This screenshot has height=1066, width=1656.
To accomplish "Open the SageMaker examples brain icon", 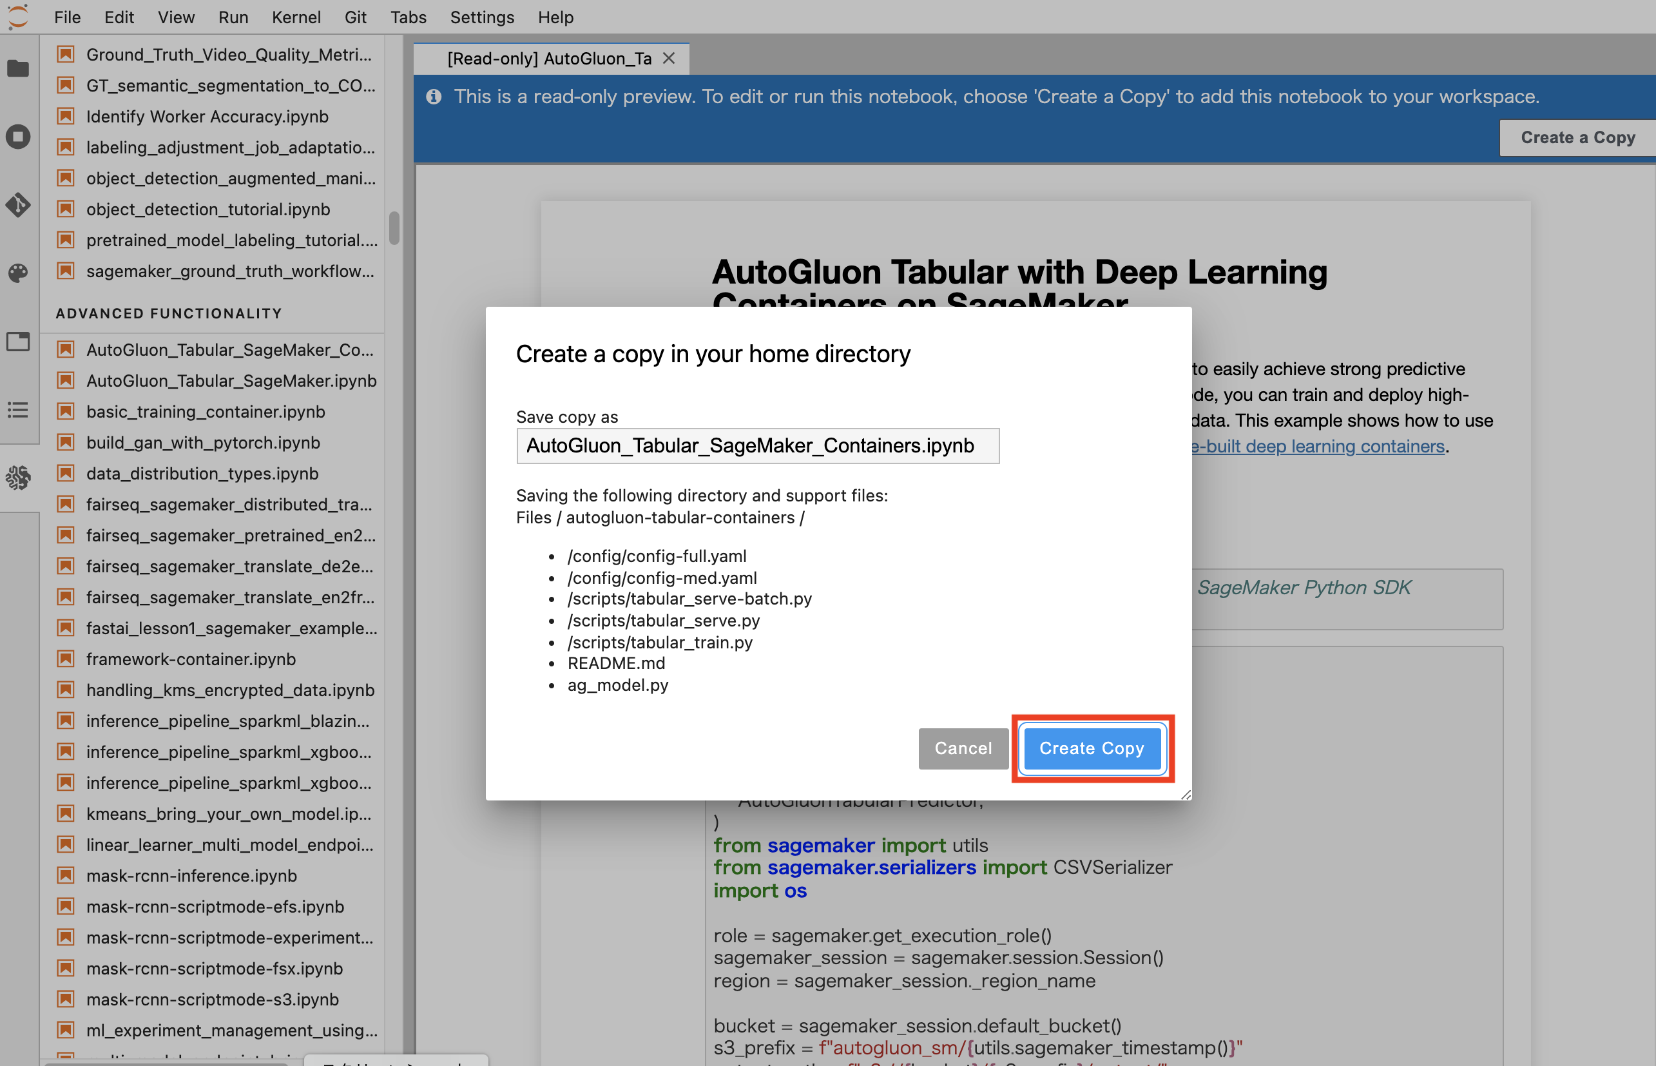I will 18,477.
